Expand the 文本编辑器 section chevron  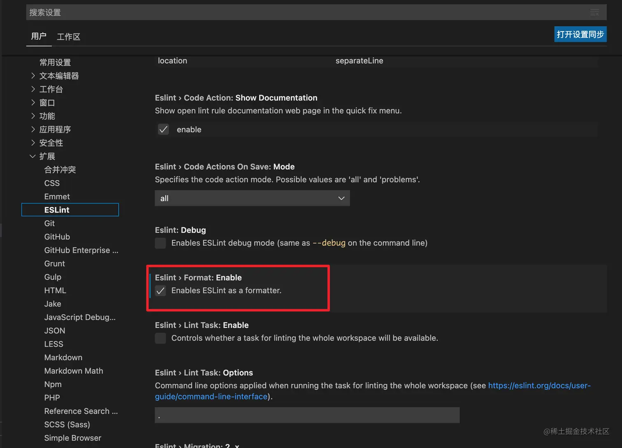pos(33,76)
